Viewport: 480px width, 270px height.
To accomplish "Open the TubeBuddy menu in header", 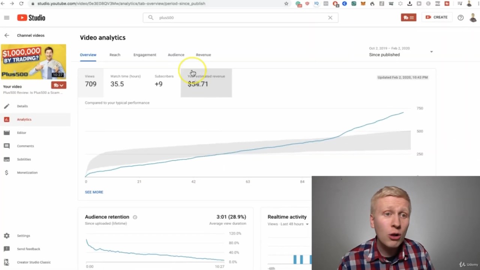I will 408,17.
